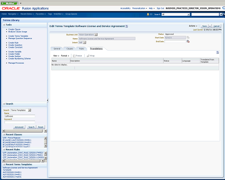225x180 pixels.
Task: Switch to the Clauses tab
Action: click(70, 49)
